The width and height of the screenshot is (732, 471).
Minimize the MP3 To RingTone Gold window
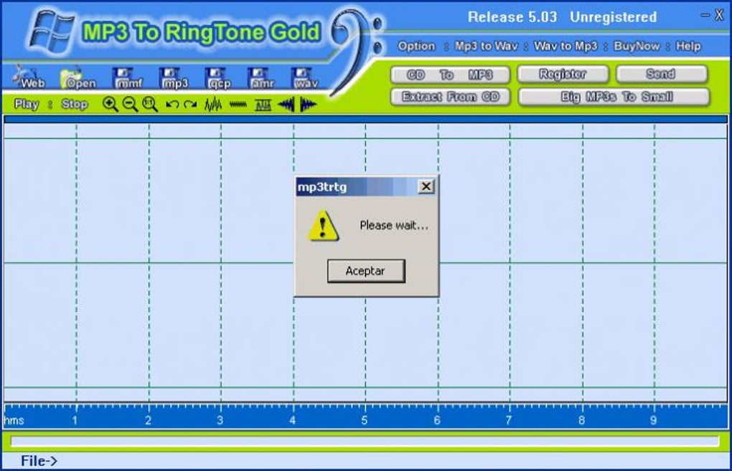pos(705,15)
